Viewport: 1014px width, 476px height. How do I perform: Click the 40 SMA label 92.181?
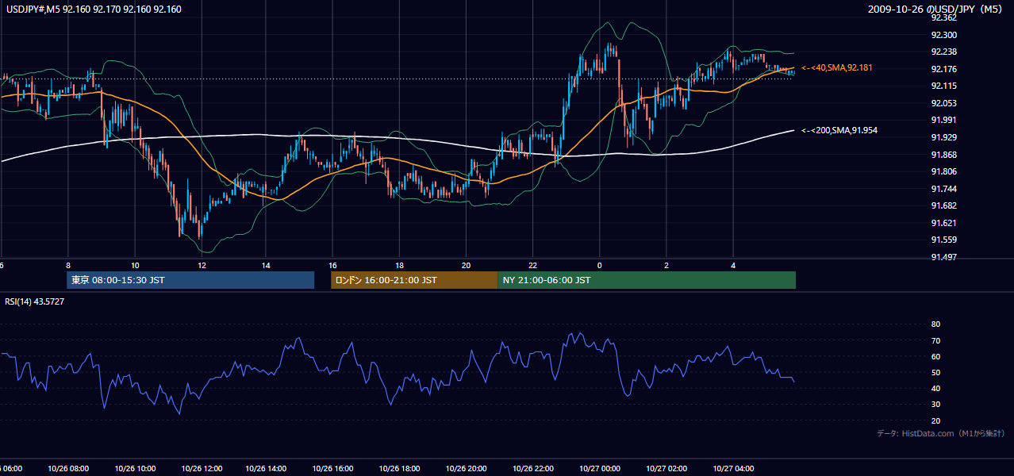837,68
